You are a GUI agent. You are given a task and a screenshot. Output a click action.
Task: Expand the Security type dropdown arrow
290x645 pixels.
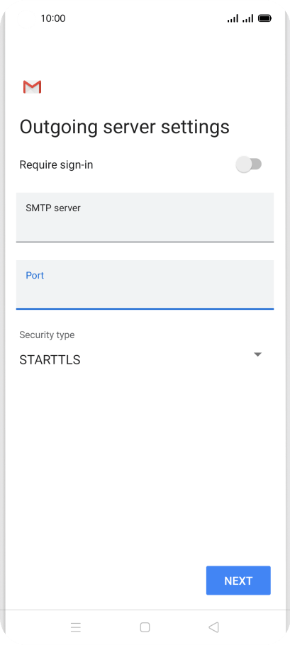257,354
